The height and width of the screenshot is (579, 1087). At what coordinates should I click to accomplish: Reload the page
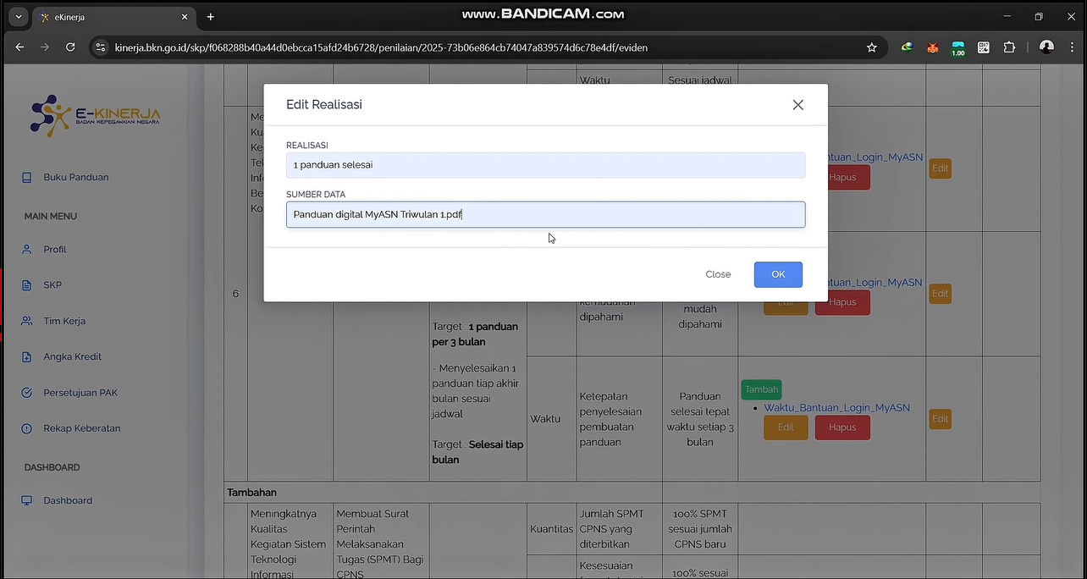[70, 47]
